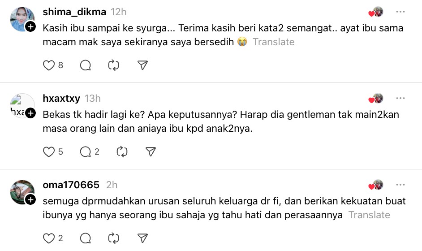The width and height of the screenshot is (422, 251).
Task: Click oma170665's profile picture
Action: click(x=22, y=192)
